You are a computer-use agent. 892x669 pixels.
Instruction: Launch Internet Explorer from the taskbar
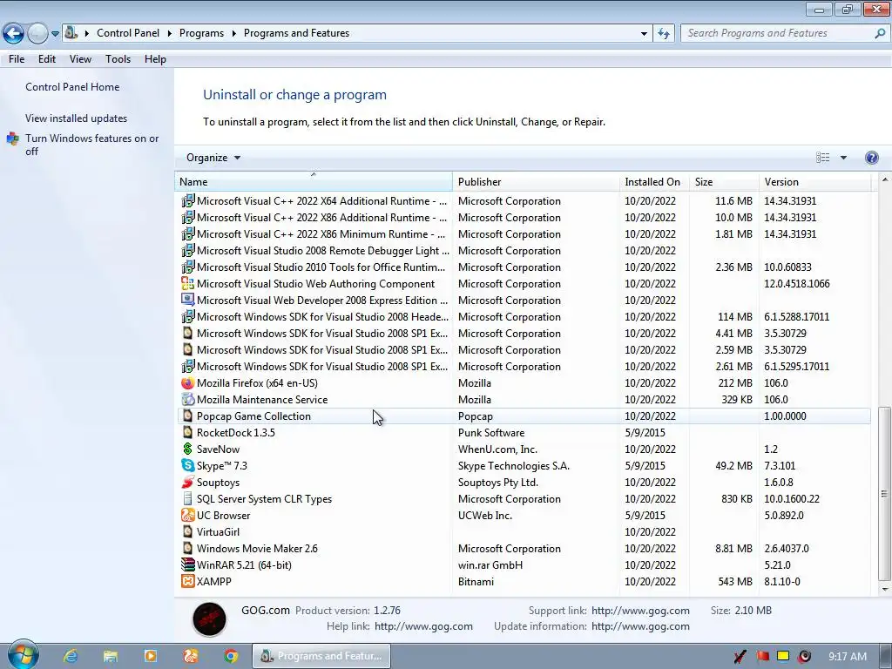[71, 656]
